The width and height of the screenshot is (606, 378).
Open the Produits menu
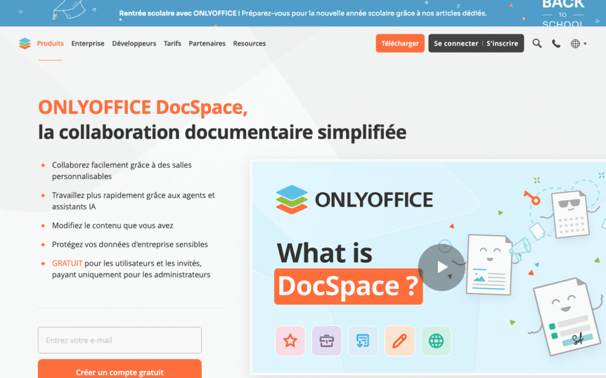(x=50, y=43)
